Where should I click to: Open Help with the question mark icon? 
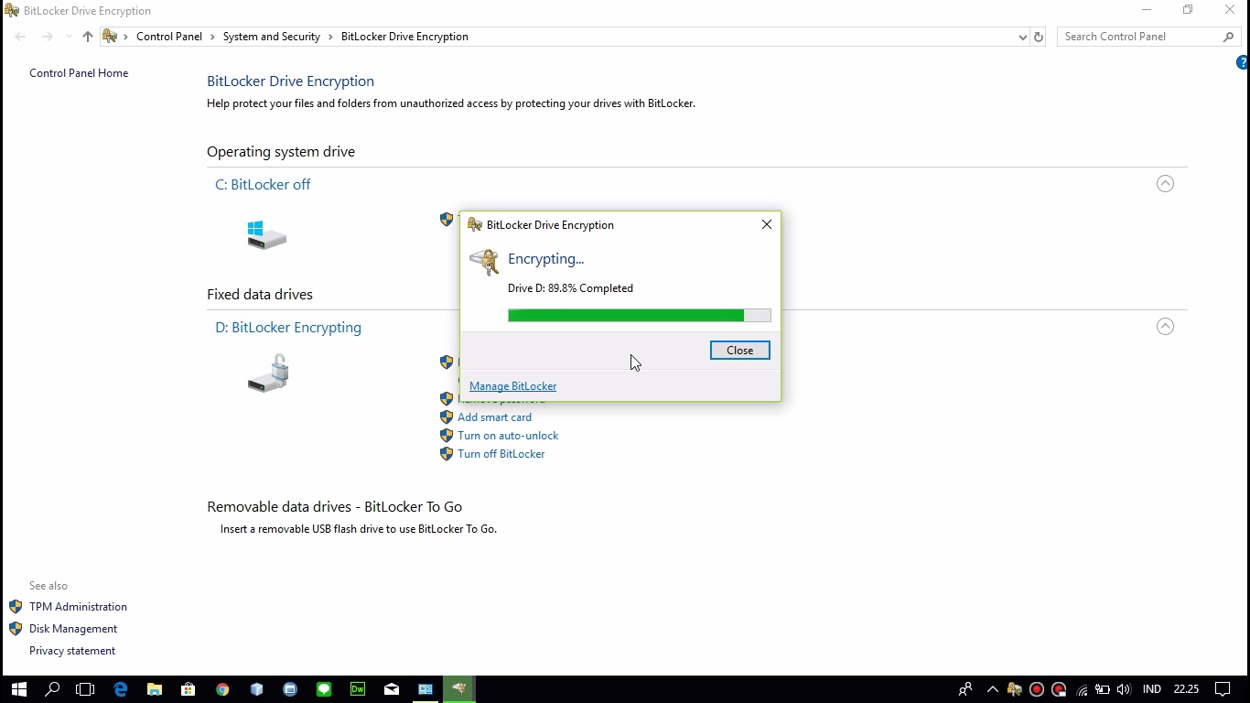[1243, 62]
